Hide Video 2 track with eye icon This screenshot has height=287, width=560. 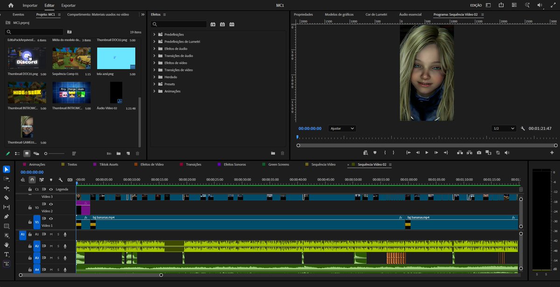[51, 204]
